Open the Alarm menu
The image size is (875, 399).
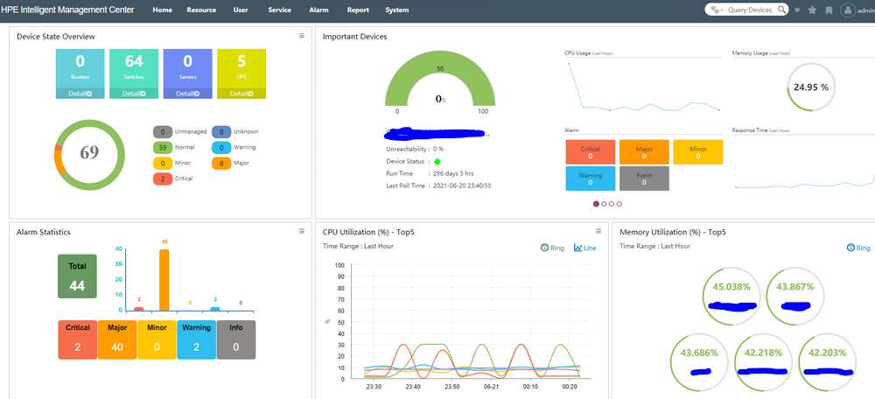(x=318, y=10)
